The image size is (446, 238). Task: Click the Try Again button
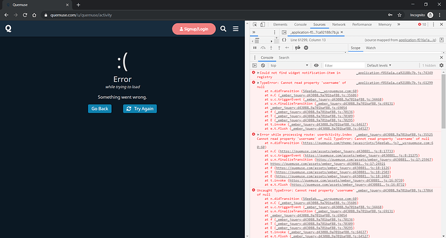(x=140, y=108)
